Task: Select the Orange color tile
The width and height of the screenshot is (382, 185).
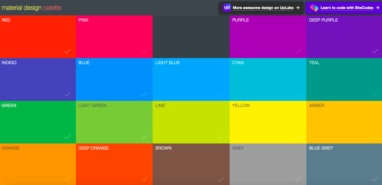Action: [x=38, y=164]
